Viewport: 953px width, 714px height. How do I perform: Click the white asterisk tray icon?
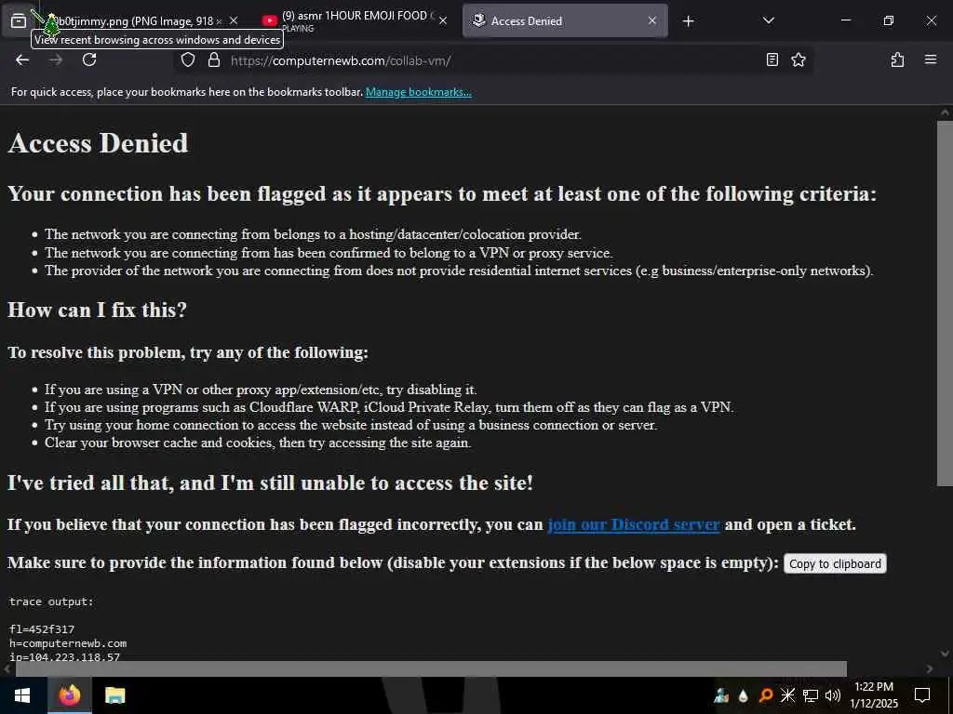pos(787,695)
